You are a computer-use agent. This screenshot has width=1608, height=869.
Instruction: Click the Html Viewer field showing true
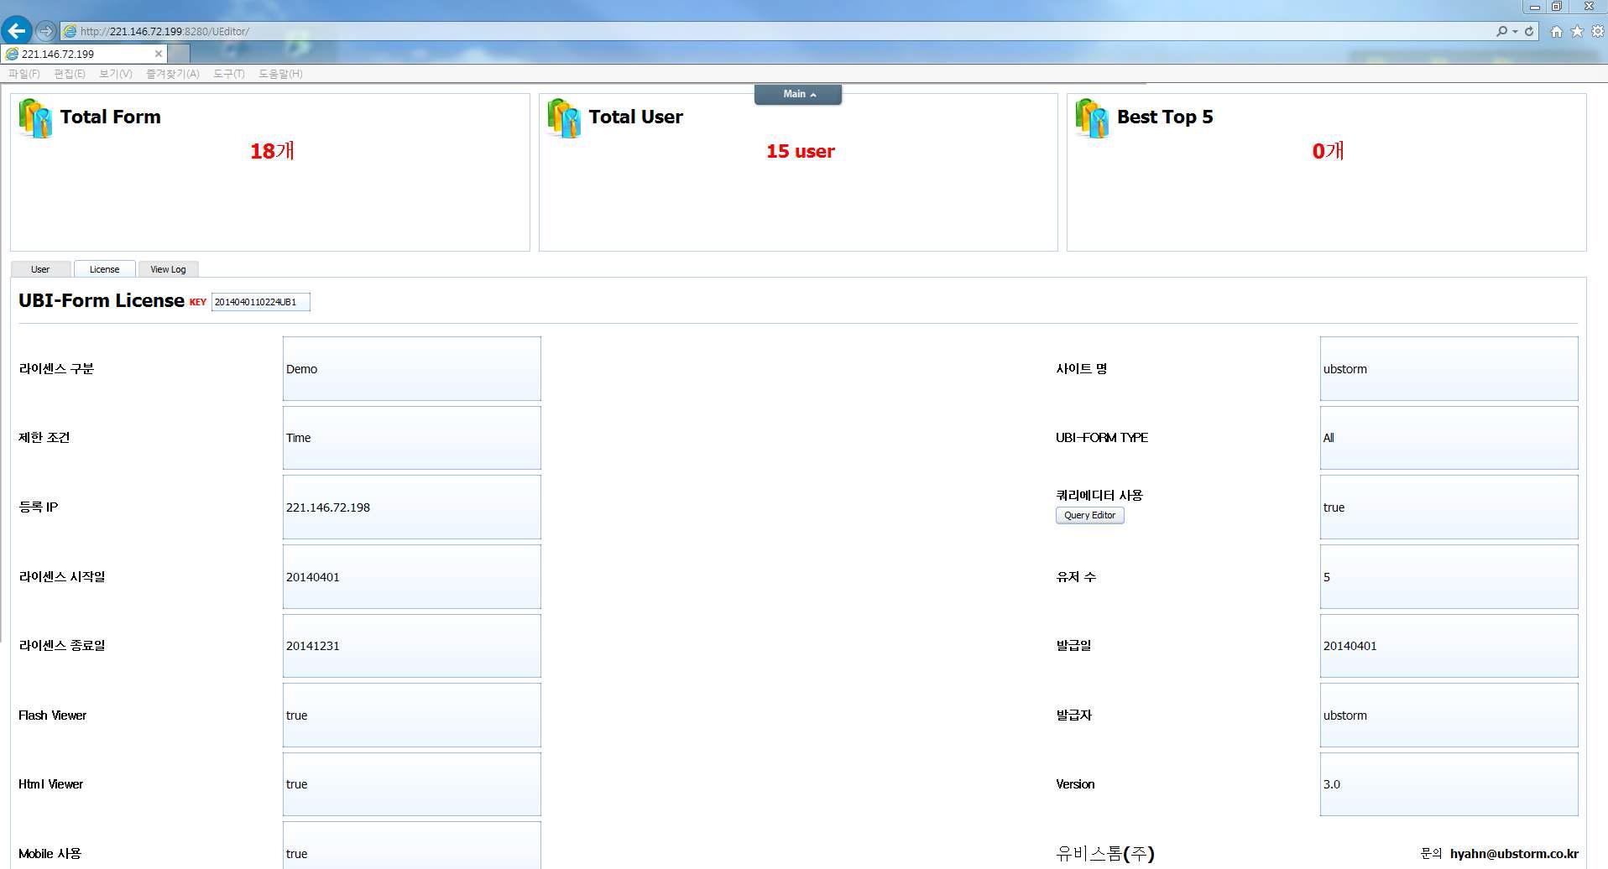411,784
